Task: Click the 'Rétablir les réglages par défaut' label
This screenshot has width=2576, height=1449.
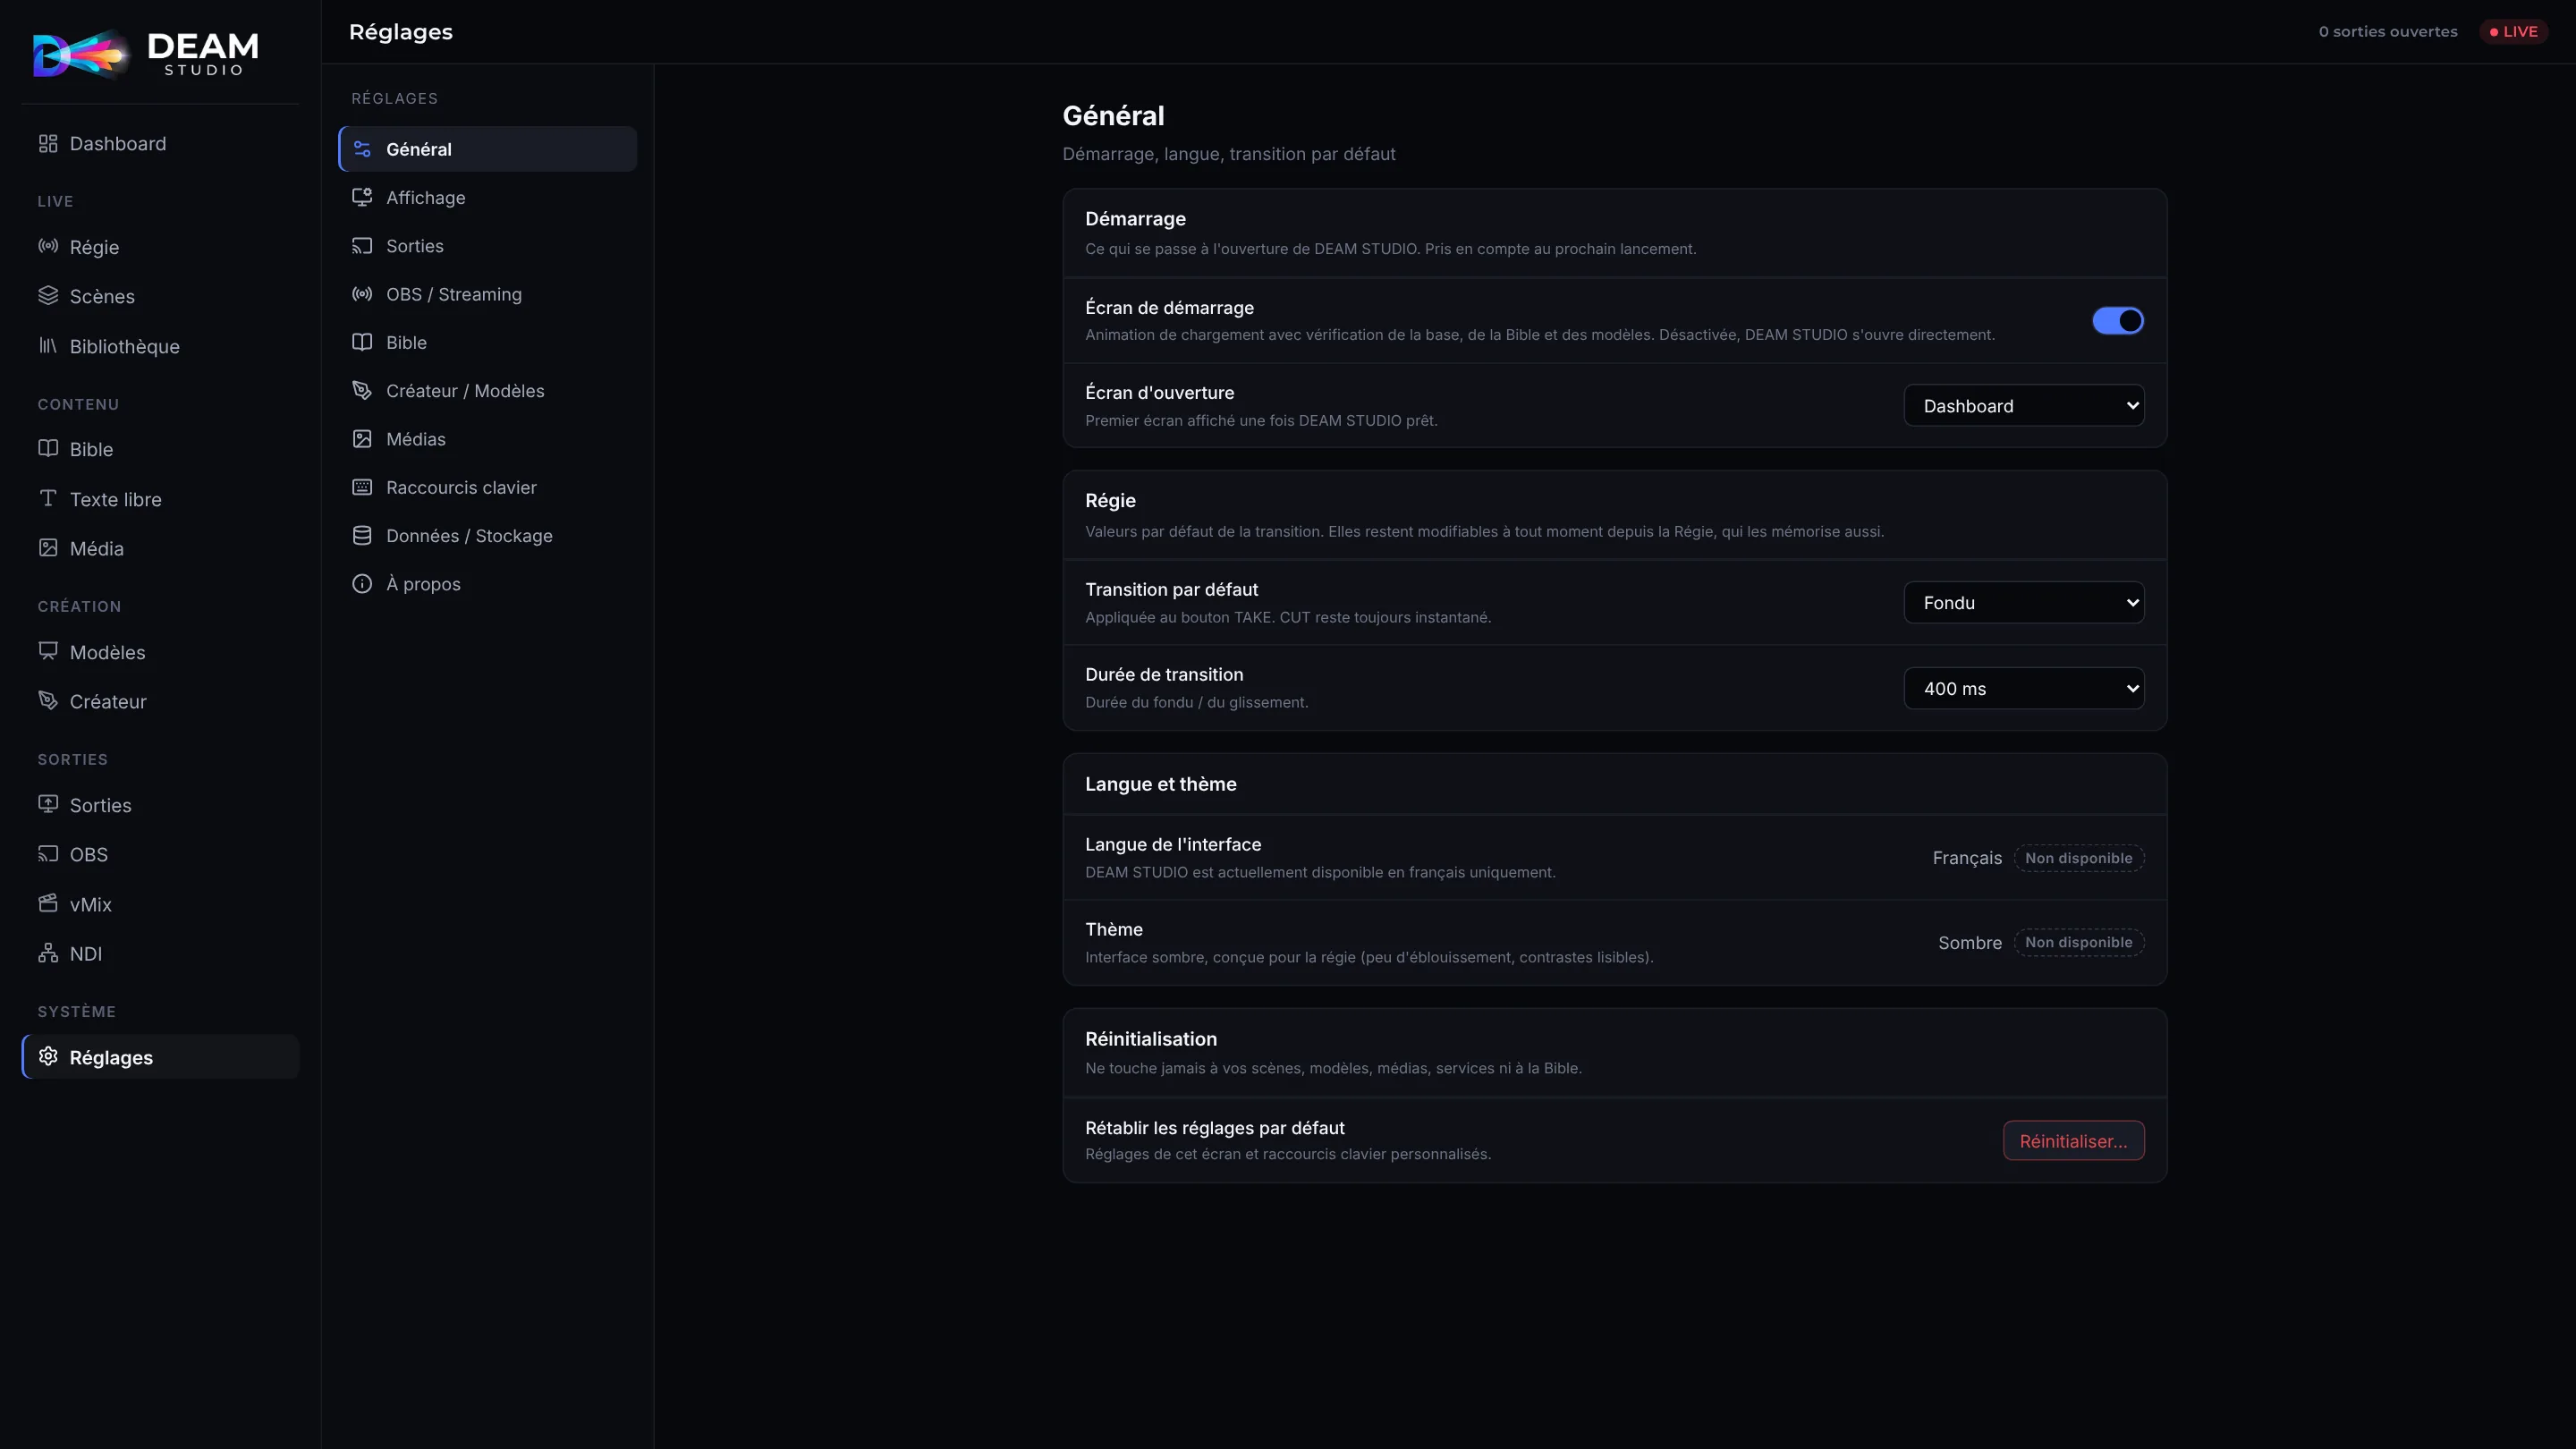Action: click(x=1215, y=1128)
